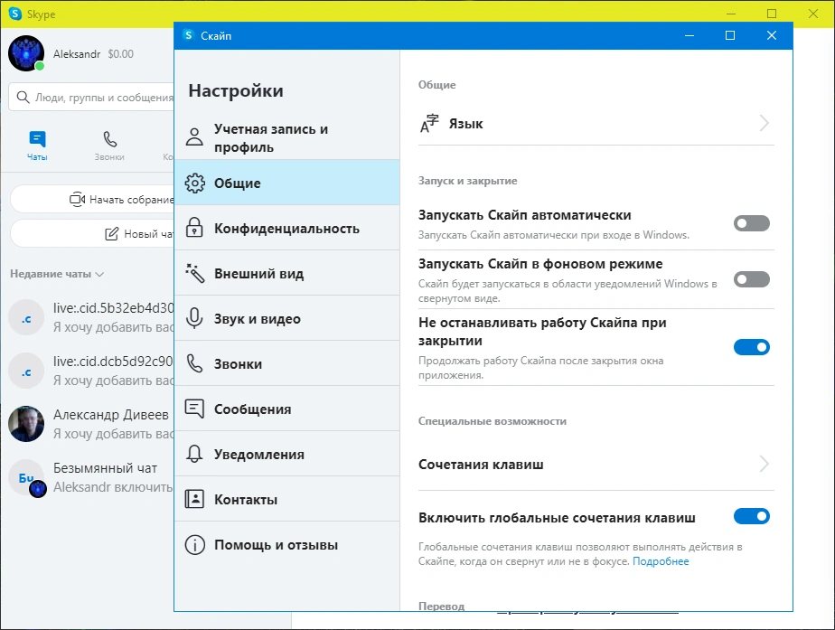Click Aleksandr's profile avatar in the Skype window
This screenshot has height=630, width=835.
tap(26, 53)
